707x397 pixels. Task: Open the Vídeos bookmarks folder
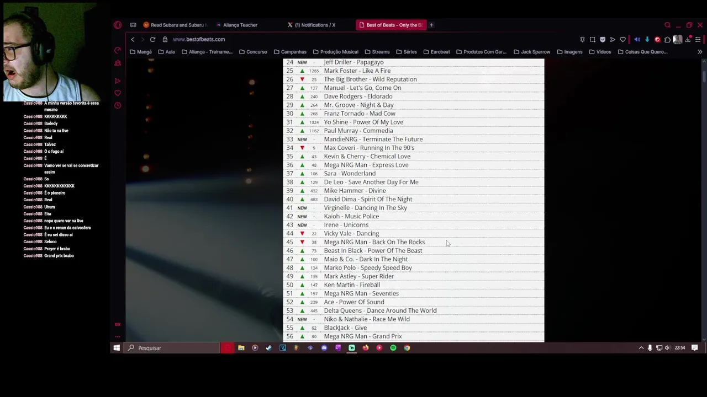(x=600, y=52)
